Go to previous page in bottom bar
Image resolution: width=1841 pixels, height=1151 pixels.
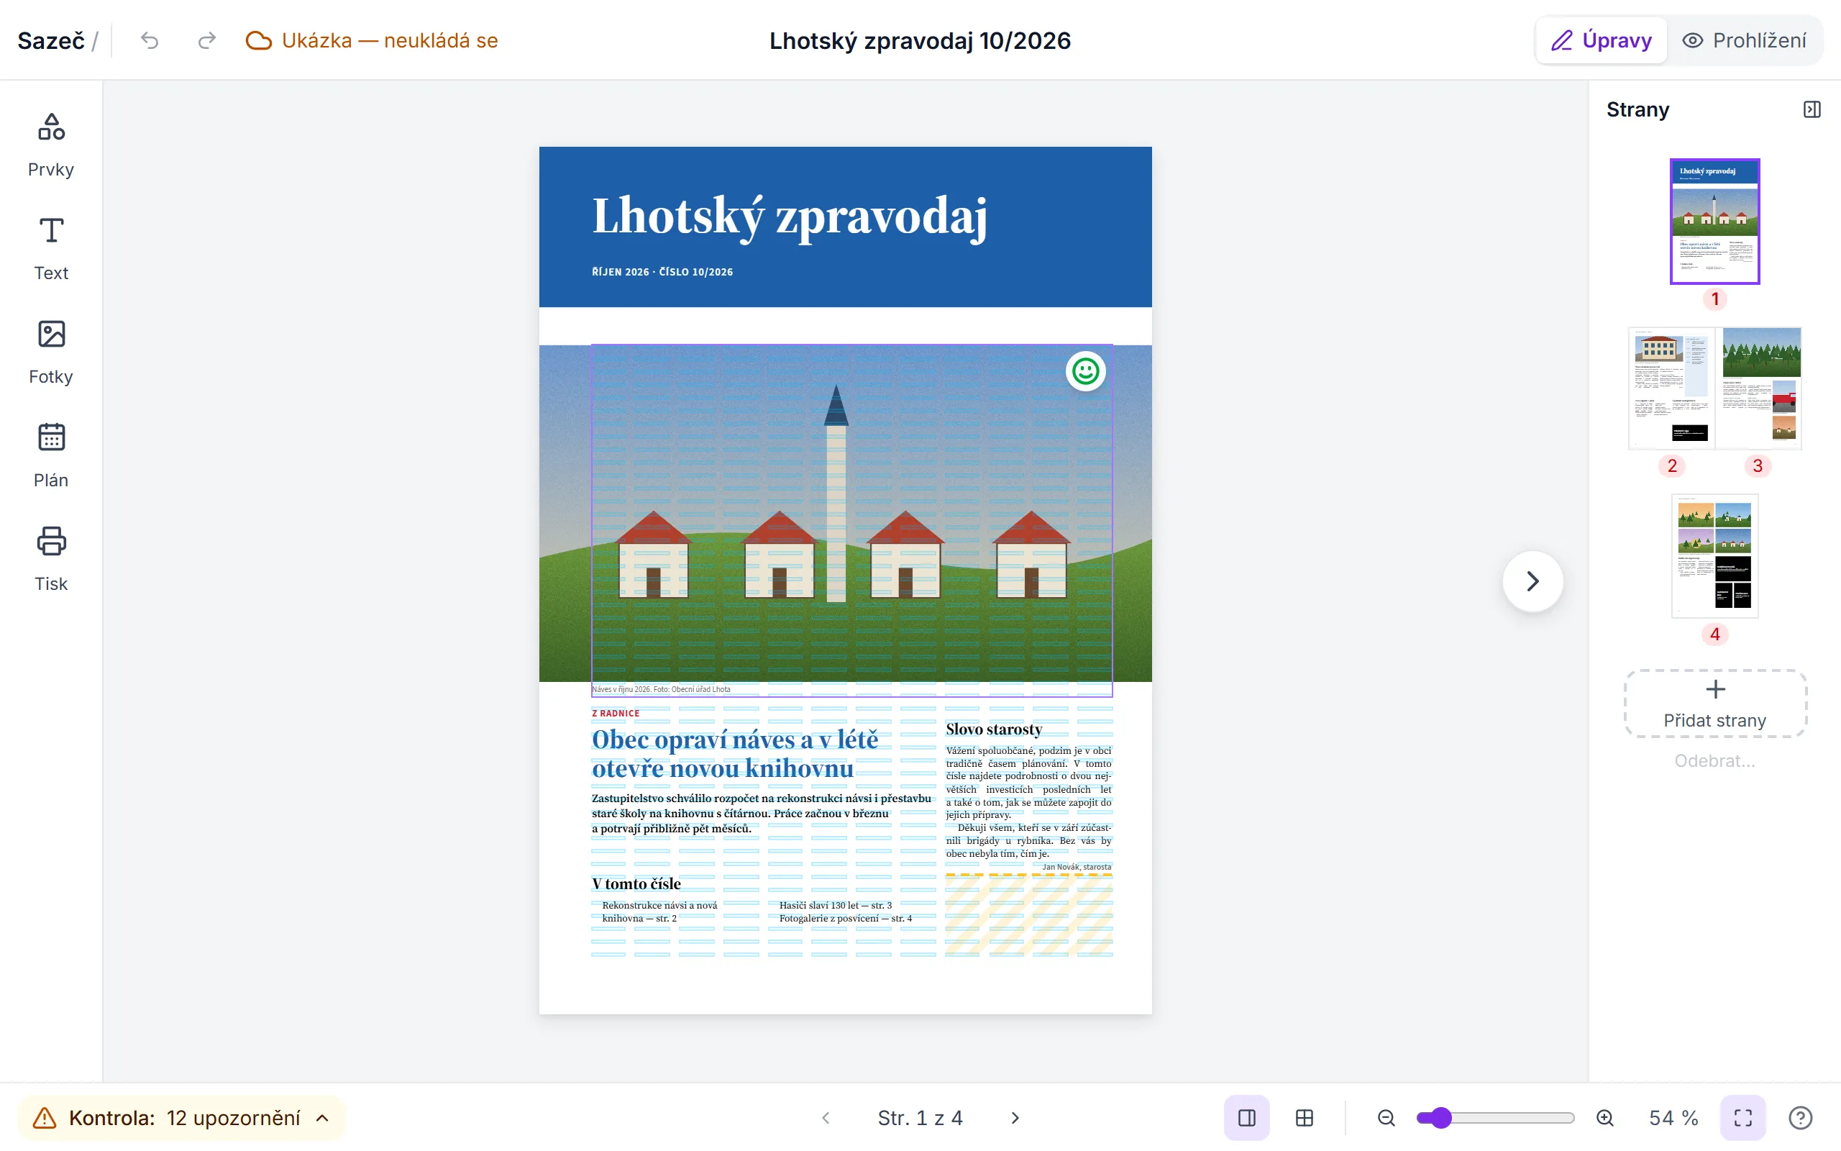[826, 1117]
